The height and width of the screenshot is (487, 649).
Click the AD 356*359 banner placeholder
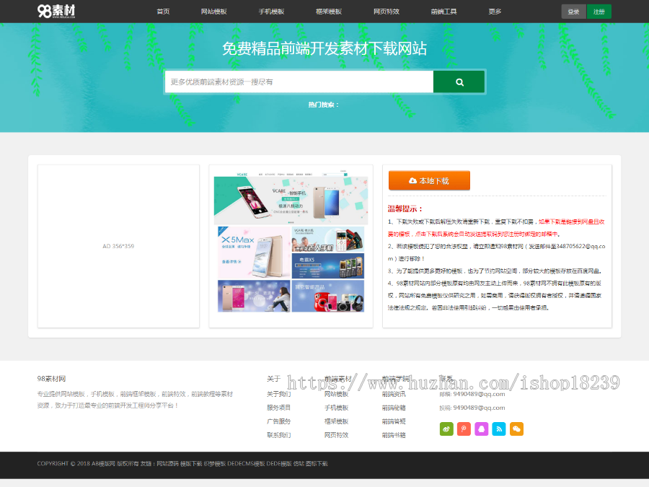click(118, 246)
